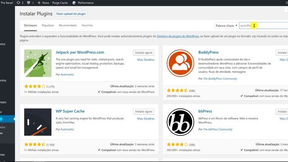Open the Jetpack por WordPress.com title link
The height and width of the screenshot is (162, 288).
[x=80, y=52]
